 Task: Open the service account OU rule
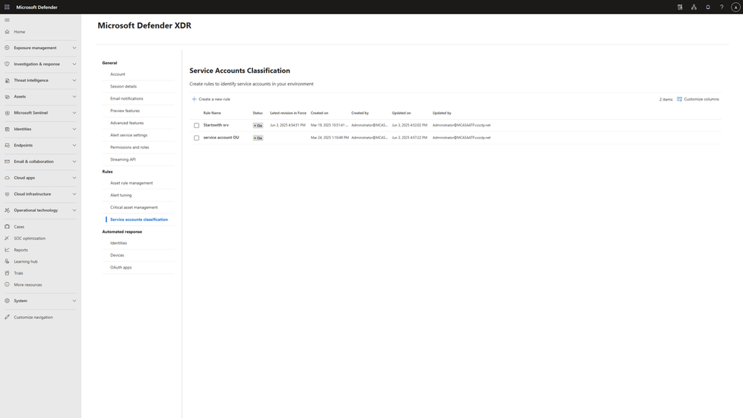pyautogui.click(x=222, y=138)
